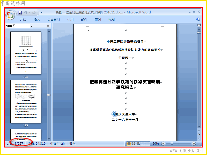Click the thumbnail pane scroll down arrow
Image resolution: width=207 pixels, height=155 pixels.
pyautogui.click(x=49, y=139)
